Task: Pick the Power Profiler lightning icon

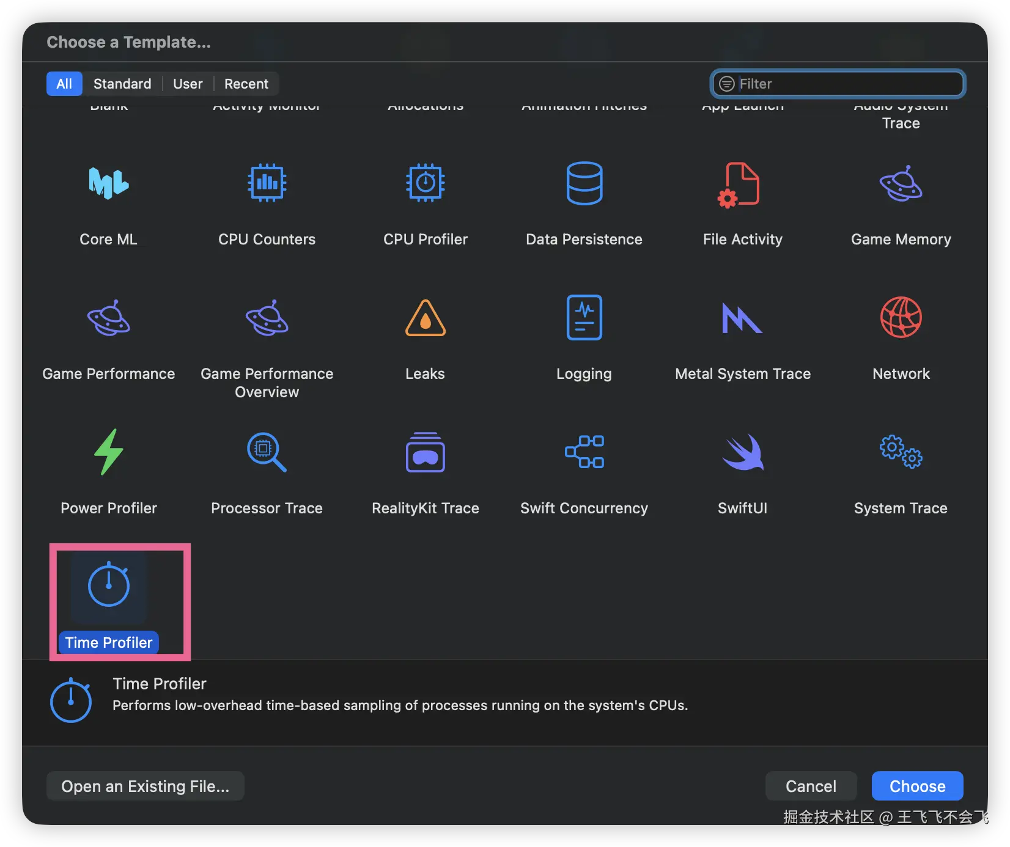Action: [x=109, y=452]
